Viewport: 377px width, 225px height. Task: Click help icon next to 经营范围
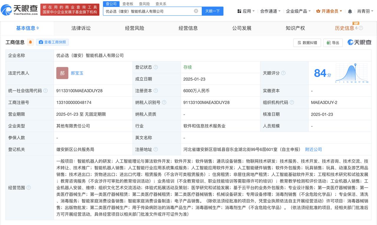29,188
